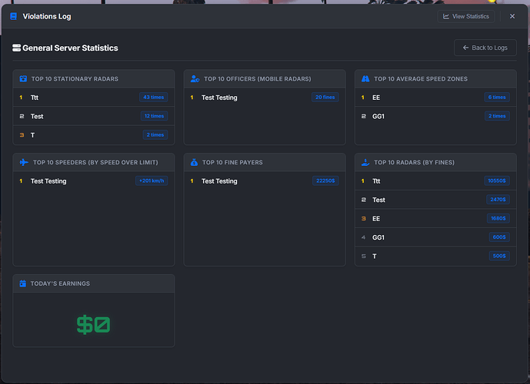The image size is (530, 384).
Task: Click the '22250$' badge
Action: (325, 181)
